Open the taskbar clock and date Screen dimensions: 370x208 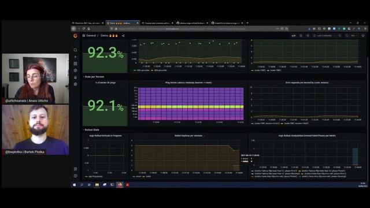[x=363, y=185]
